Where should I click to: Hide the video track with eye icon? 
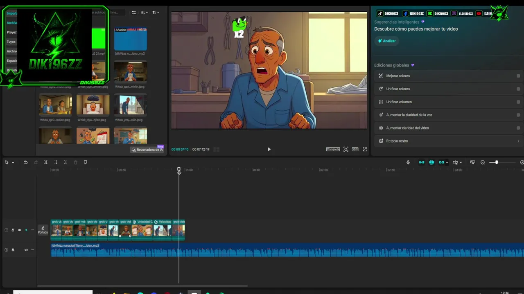tap(19, 230)
